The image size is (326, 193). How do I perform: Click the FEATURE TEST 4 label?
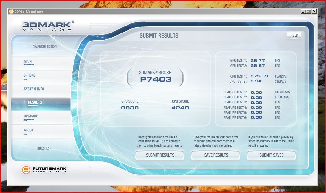pos(235,108)
